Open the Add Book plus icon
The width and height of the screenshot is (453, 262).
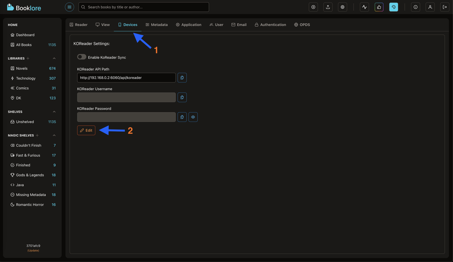click(x=313, y=7)
